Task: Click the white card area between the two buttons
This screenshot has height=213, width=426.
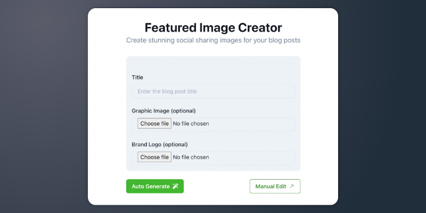Action: [216, 186]
